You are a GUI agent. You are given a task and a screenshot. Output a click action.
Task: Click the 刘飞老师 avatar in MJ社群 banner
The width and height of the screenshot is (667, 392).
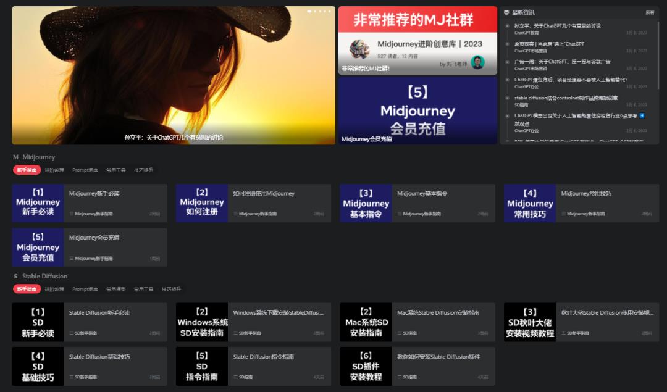pyautogui.click(x=477, y=62)
